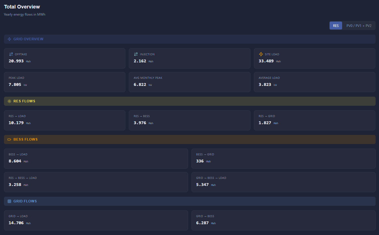
Task: Collapse the RES Flows section
Action: (x=25, y=101)
